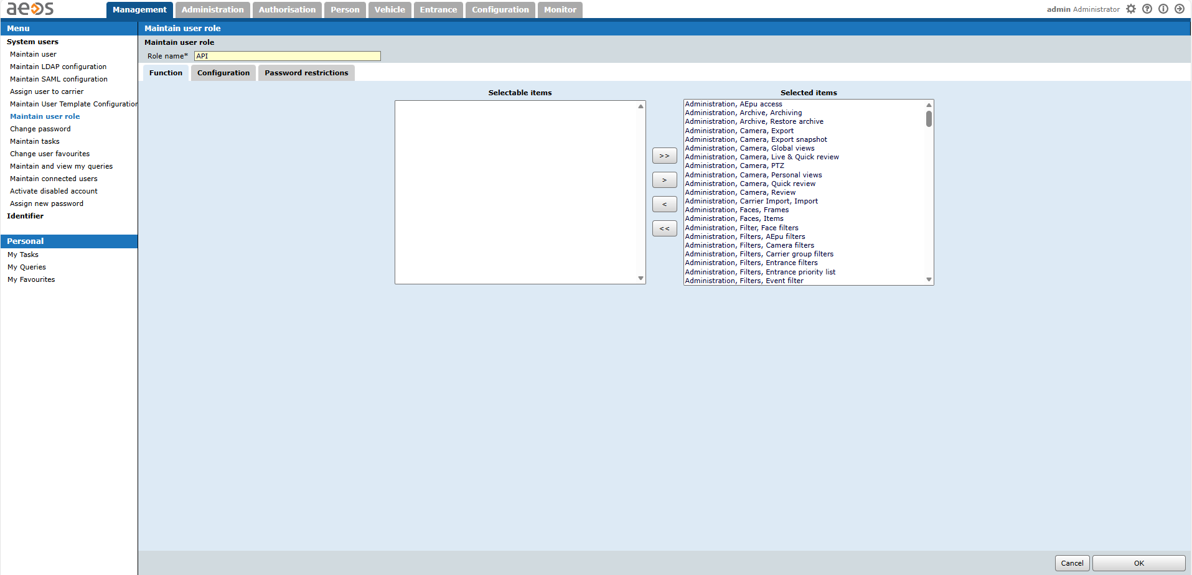The width and height of the screenshot is (1192, 575).
Task: Open the Person tab
Action: [345, 10]
